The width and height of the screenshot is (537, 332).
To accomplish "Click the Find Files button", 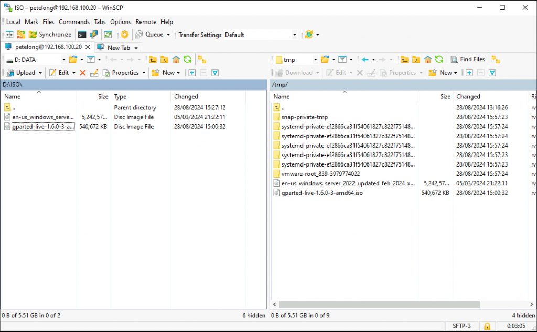I will 468,59.
